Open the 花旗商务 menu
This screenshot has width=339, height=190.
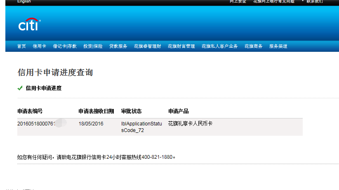253,46
